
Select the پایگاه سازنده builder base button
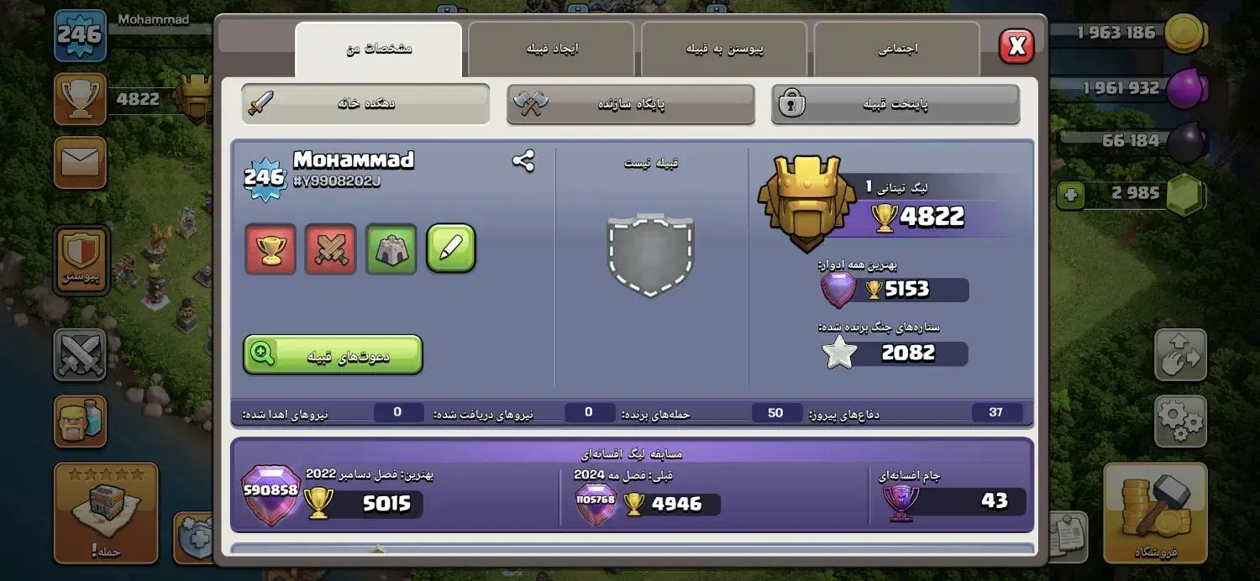point(631,104)
